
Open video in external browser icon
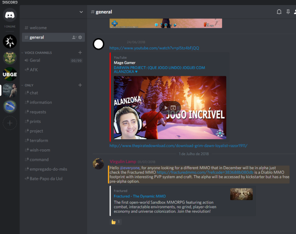tap(173, 108)
